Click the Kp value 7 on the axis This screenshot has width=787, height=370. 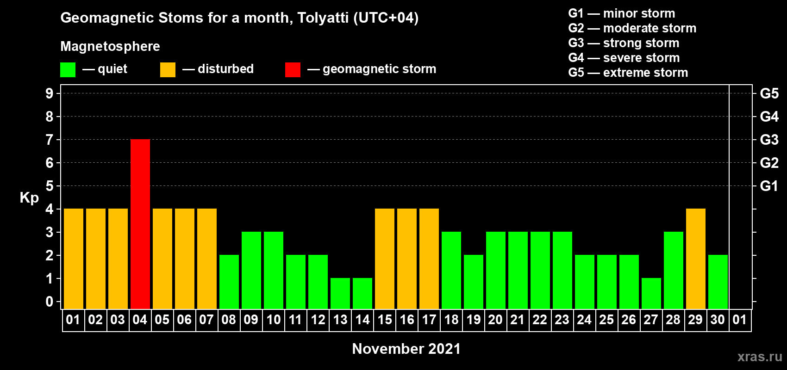50,140
